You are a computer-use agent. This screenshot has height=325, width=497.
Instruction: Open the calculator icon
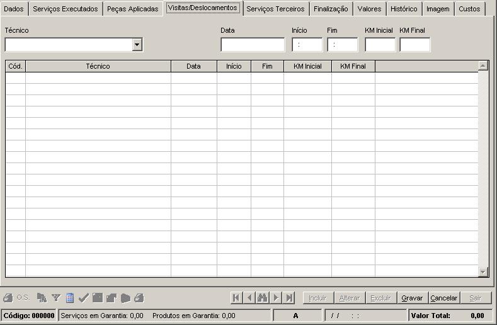coord(70,298)
